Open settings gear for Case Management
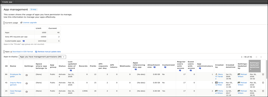268x97 pixels. click(x=27, y=92)
